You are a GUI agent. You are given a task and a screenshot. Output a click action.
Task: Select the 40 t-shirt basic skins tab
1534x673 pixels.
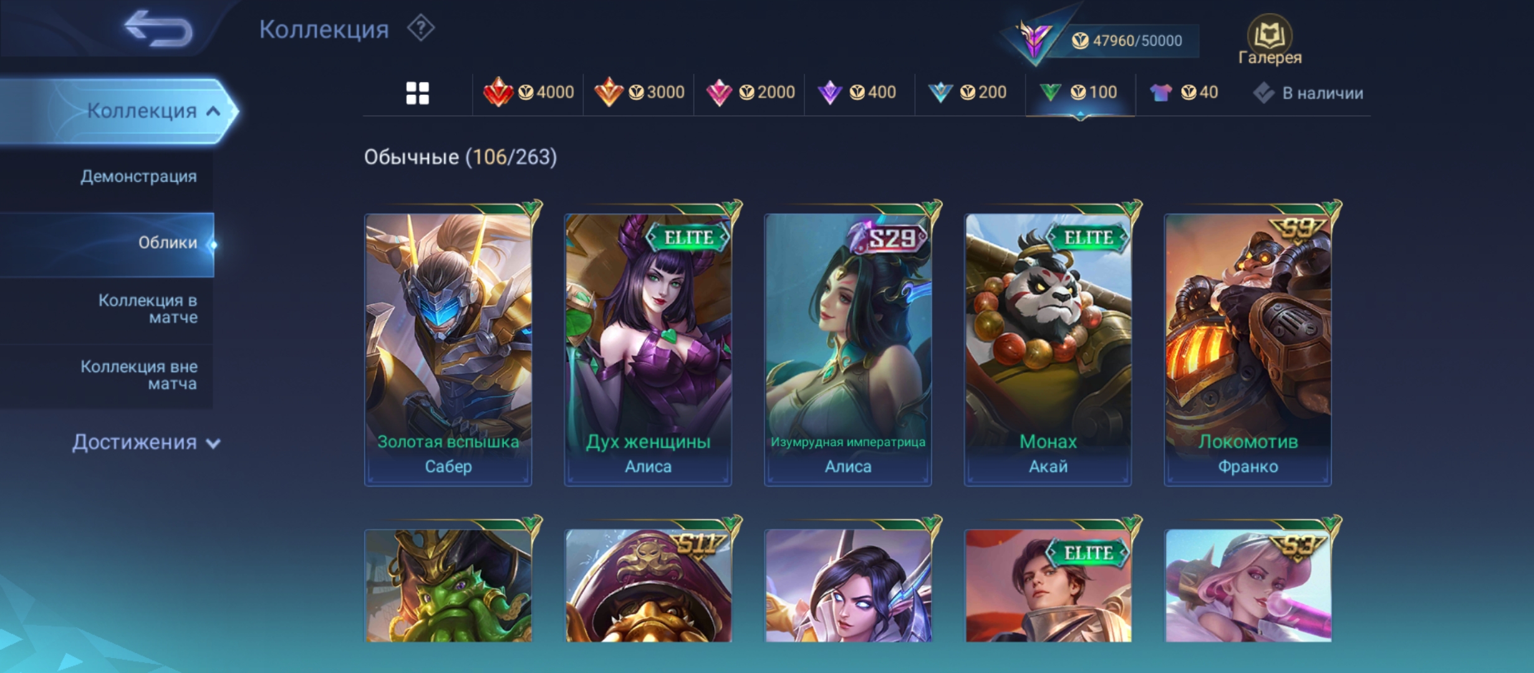click(1184, 92)
